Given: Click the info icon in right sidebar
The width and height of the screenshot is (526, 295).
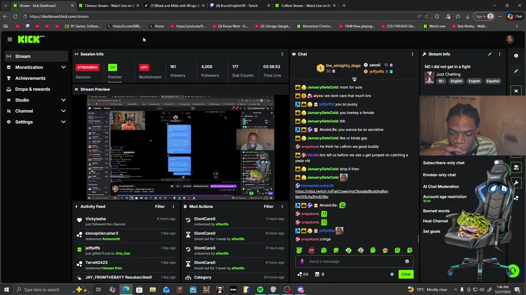Looking at the screenshot, I should pyautogui.click(x=516, y=56).
